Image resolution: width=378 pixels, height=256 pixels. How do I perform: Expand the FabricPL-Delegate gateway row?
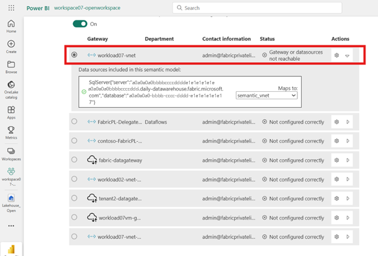click(x=348, y=122)
